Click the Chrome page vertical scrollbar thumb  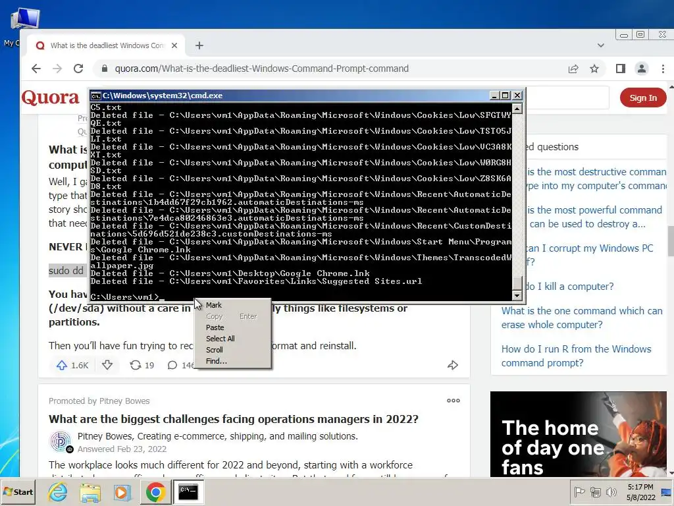point(671,241)
